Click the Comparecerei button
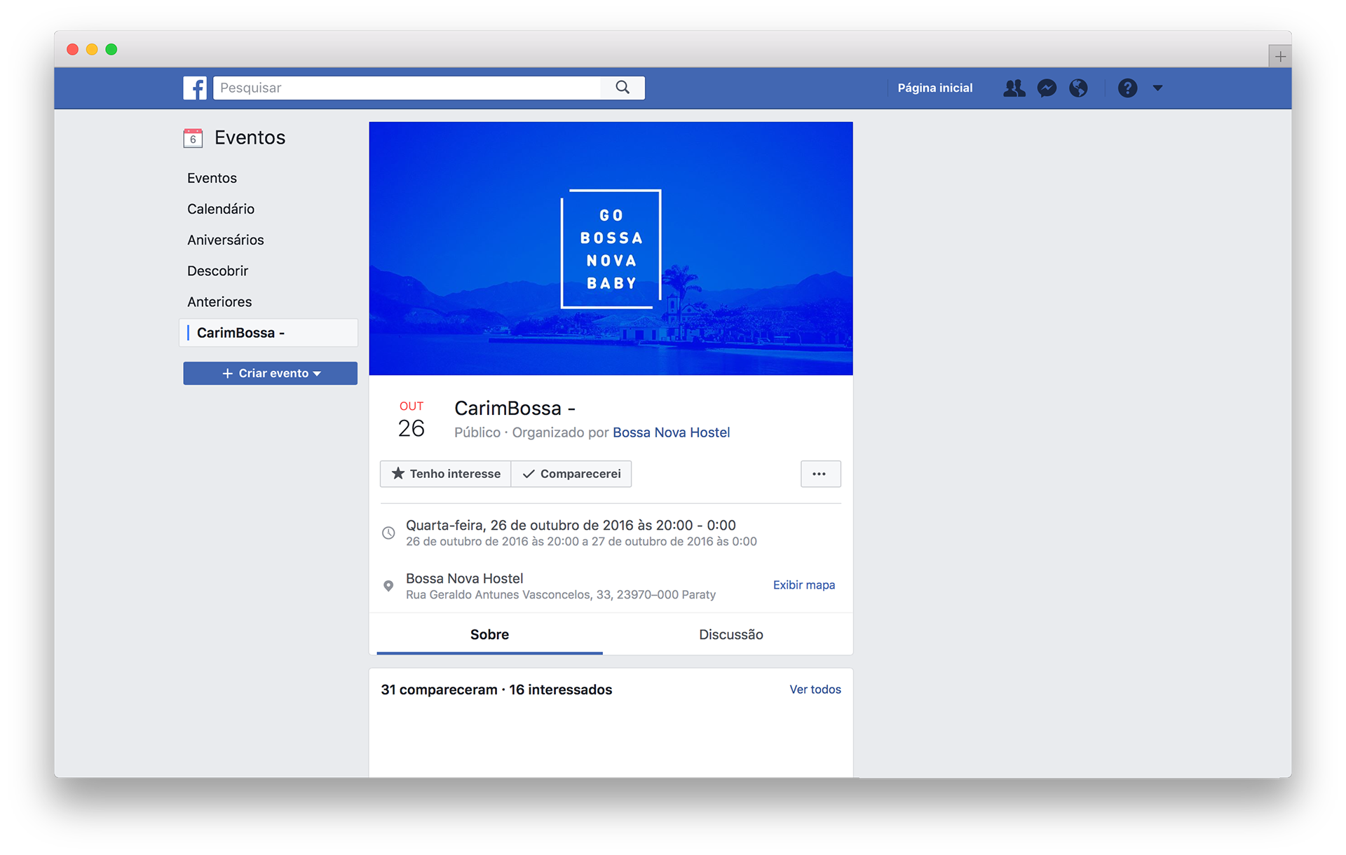Image resolution: width=1346 pixels, height=855 pixels. pyautogui.click(x=571, y=474)
